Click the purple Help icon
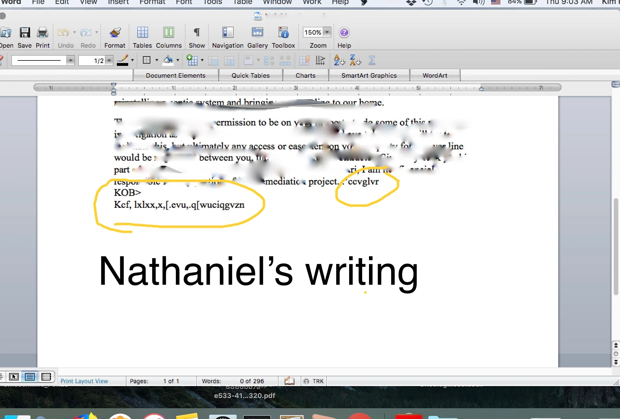The height and width of the screenshot is (419, 620). tap(344, 32)
